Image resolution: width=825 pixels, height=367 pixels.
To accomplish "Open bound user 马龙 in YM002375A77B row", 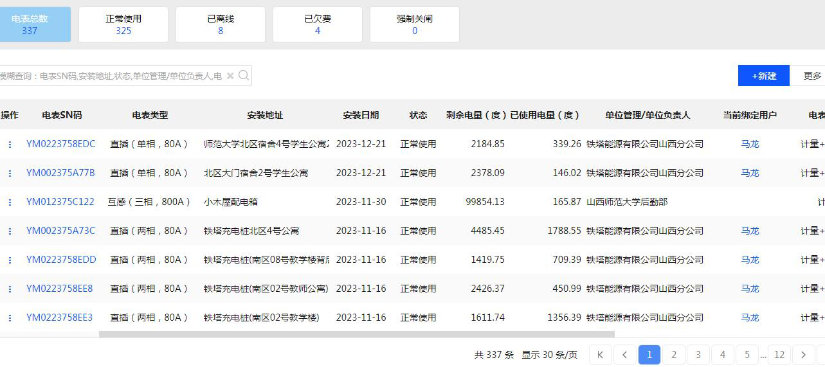I will tap(750, 173).
